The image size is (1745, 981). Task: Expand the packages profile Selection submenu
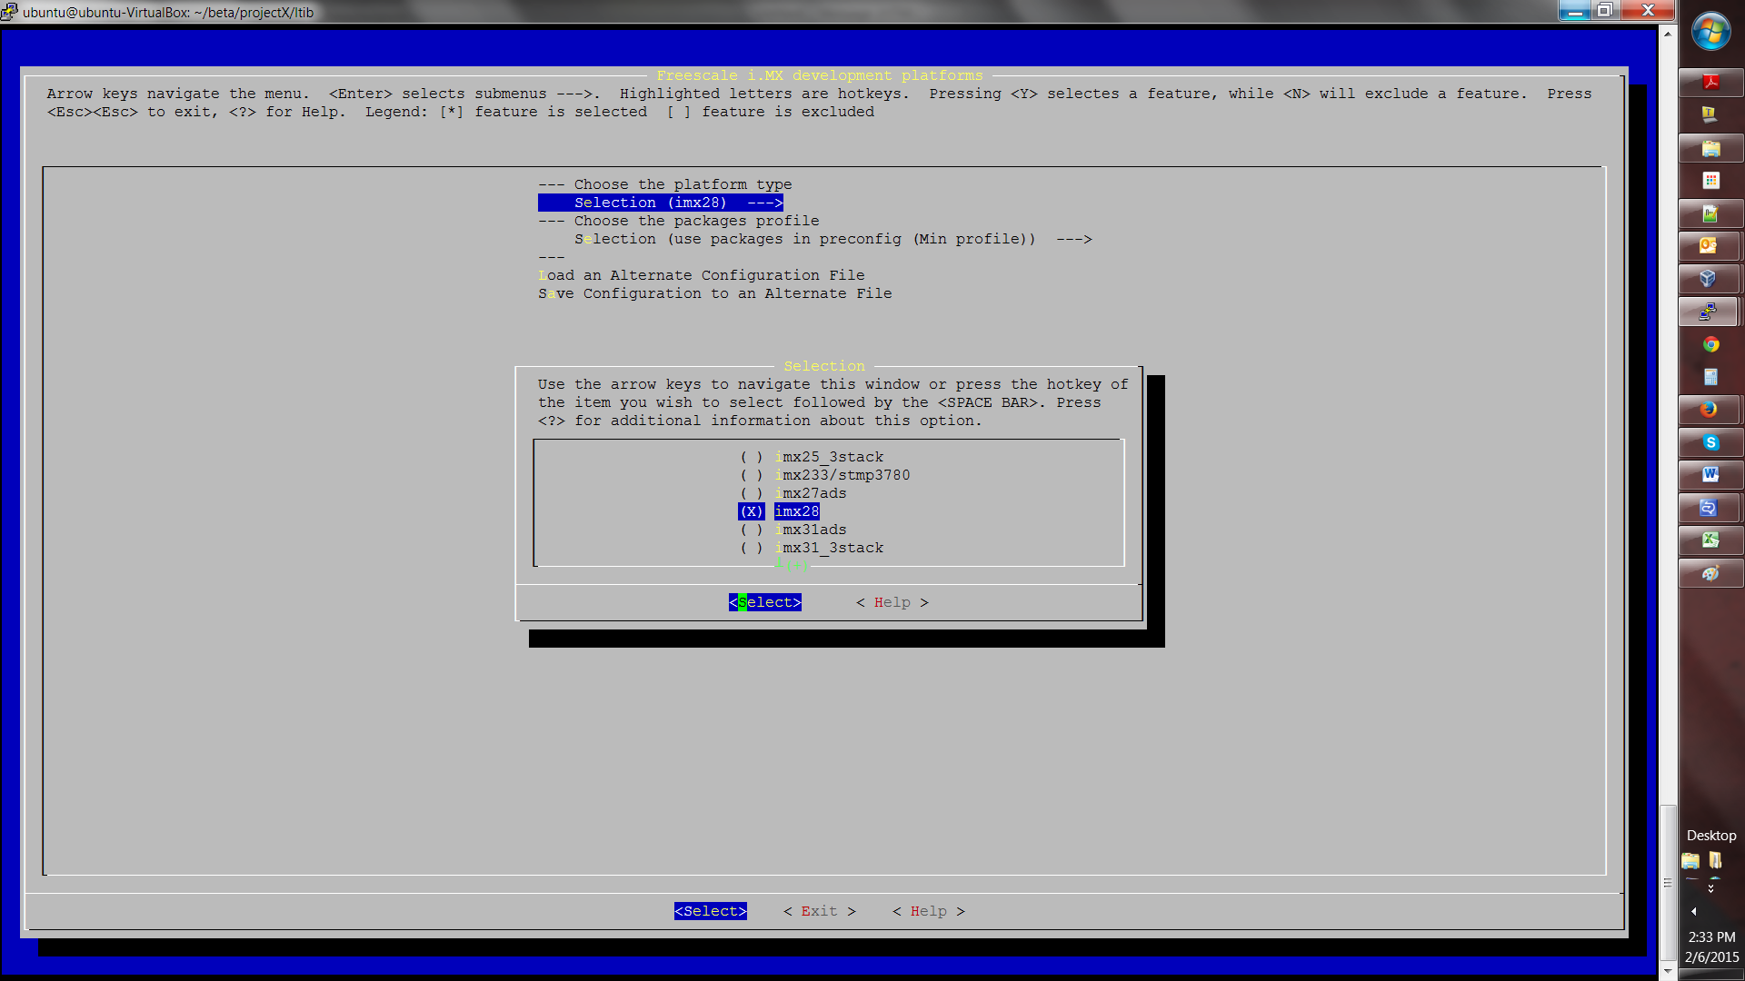[x=832, y=239]
